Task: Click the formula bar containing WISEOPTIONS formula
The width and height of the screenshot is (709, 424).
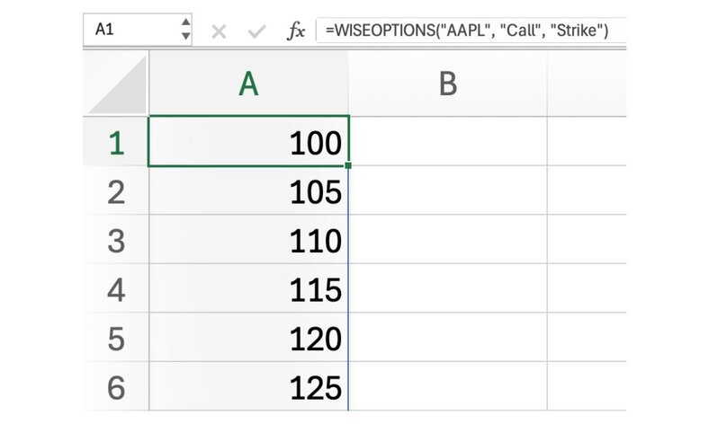Action: point(468,31)
